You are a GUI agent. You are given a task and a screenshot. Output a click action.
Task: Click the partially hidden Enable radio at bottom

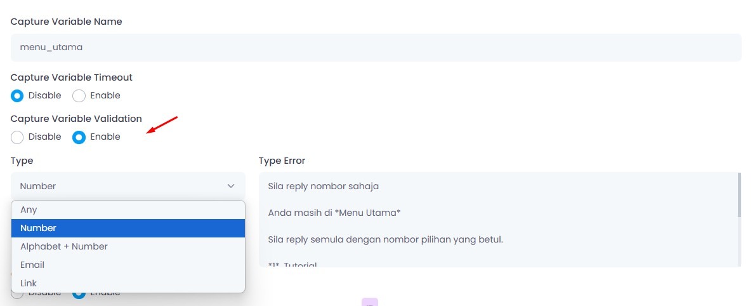click(79, 293)
